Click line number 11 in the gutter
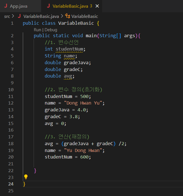The image size is (183, 196). (x=11, y=97)
